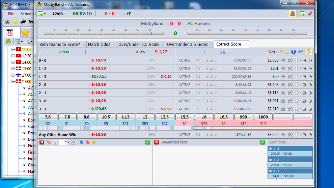The image size is (334, 188).
Task: Open filter funnel dropdown in BOTBEETLE
Action: click(18, 42)
